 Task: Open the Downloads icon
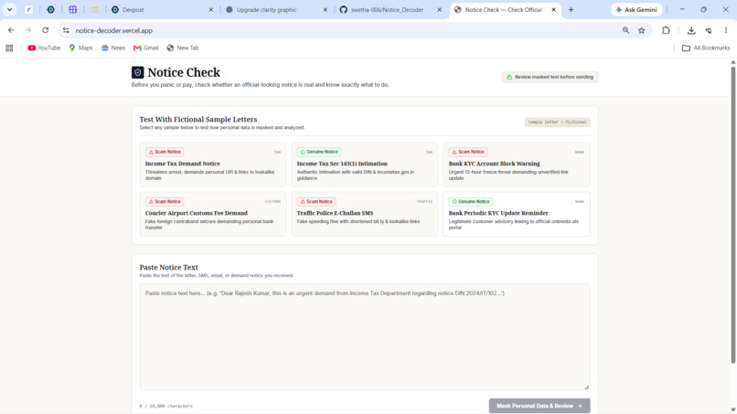click(x=691, y=30)
